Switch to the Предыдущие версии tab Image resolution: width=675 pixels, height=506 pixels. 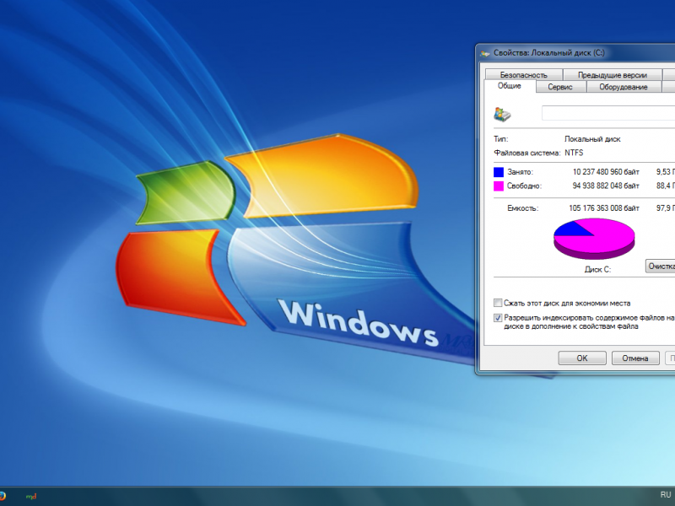point(613,75)
